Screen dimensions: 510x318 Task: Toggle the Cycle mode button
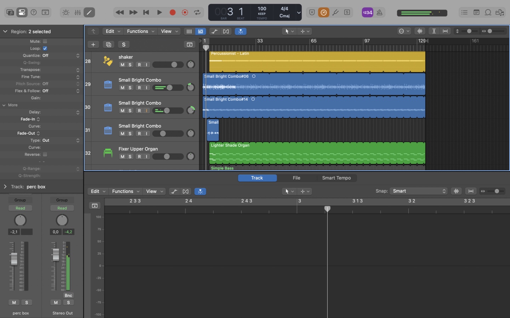point(197,12)
